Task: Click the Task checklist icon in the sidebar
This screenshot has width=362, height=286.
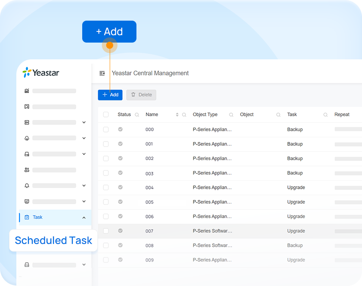Action: pos(27,217)
